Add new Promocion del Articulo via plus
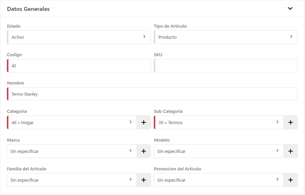 coord(290,180)
